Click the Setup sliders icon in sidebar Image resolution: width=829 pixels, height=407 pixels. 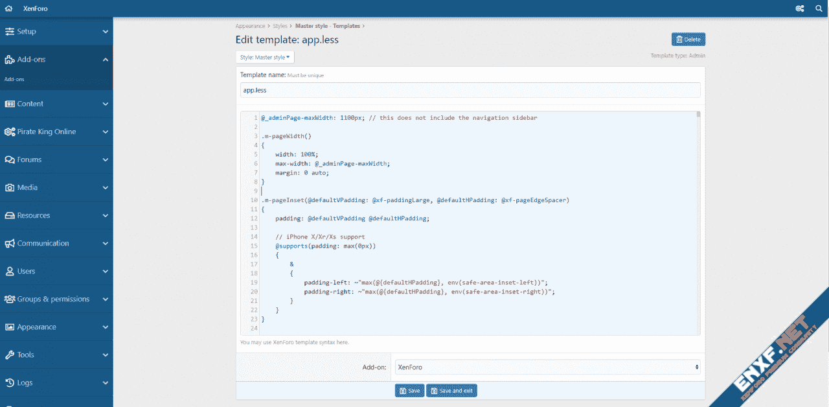10,31
